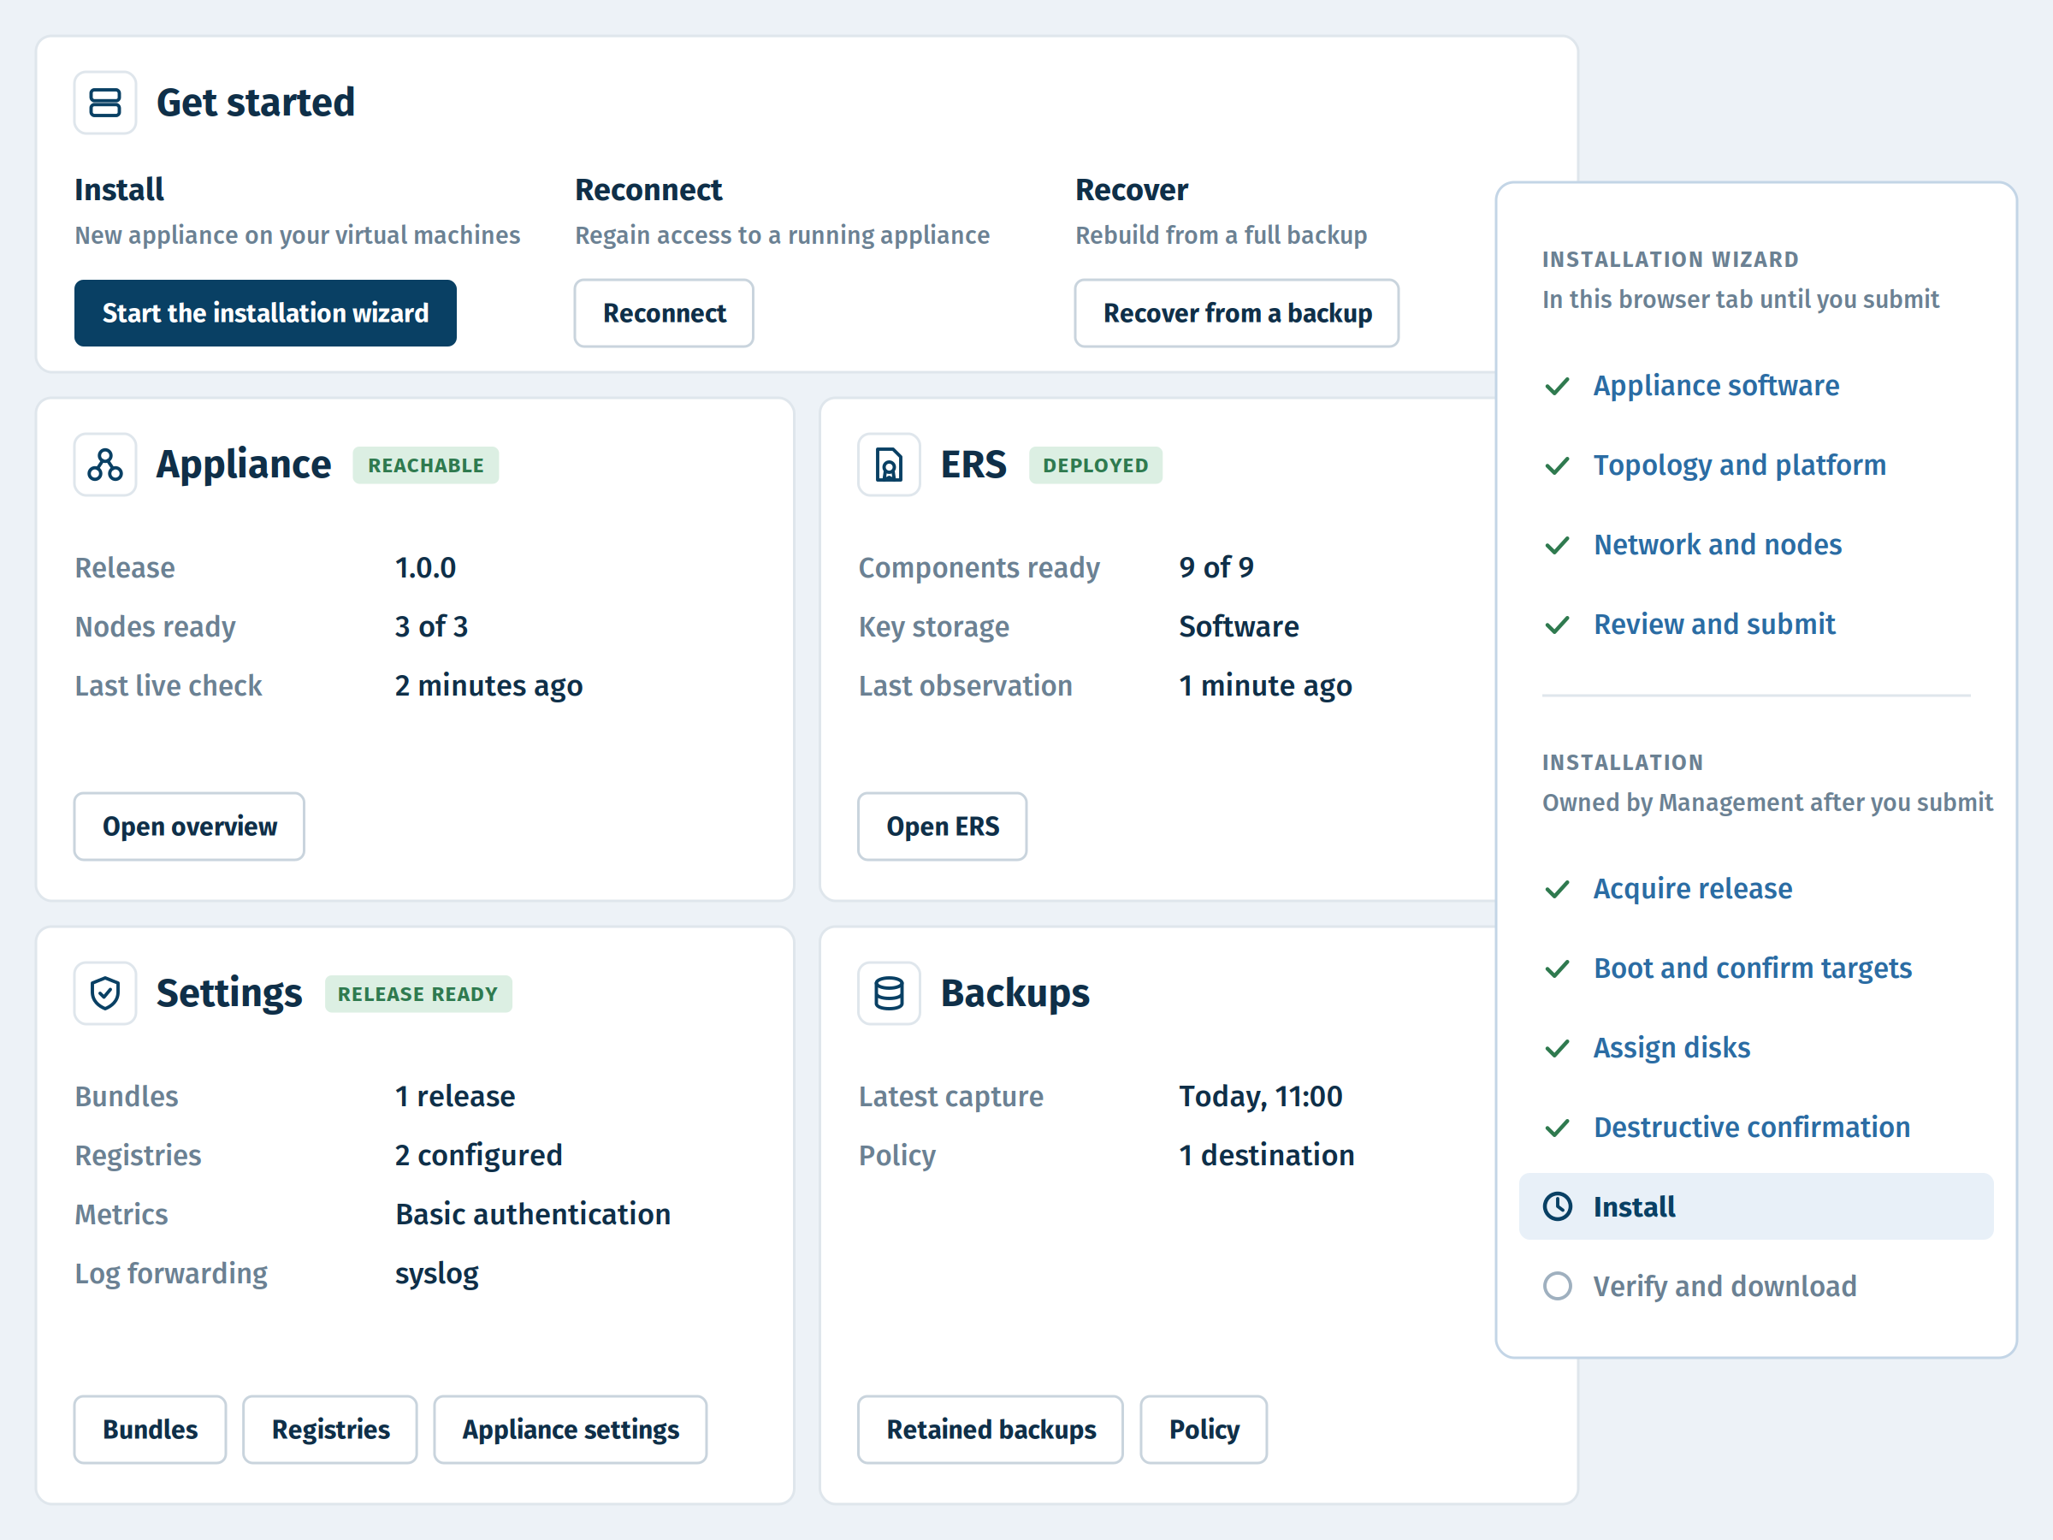Open the backup Policy button
This screenshot has width=2053, height=1540.
coord(1204,1430)
